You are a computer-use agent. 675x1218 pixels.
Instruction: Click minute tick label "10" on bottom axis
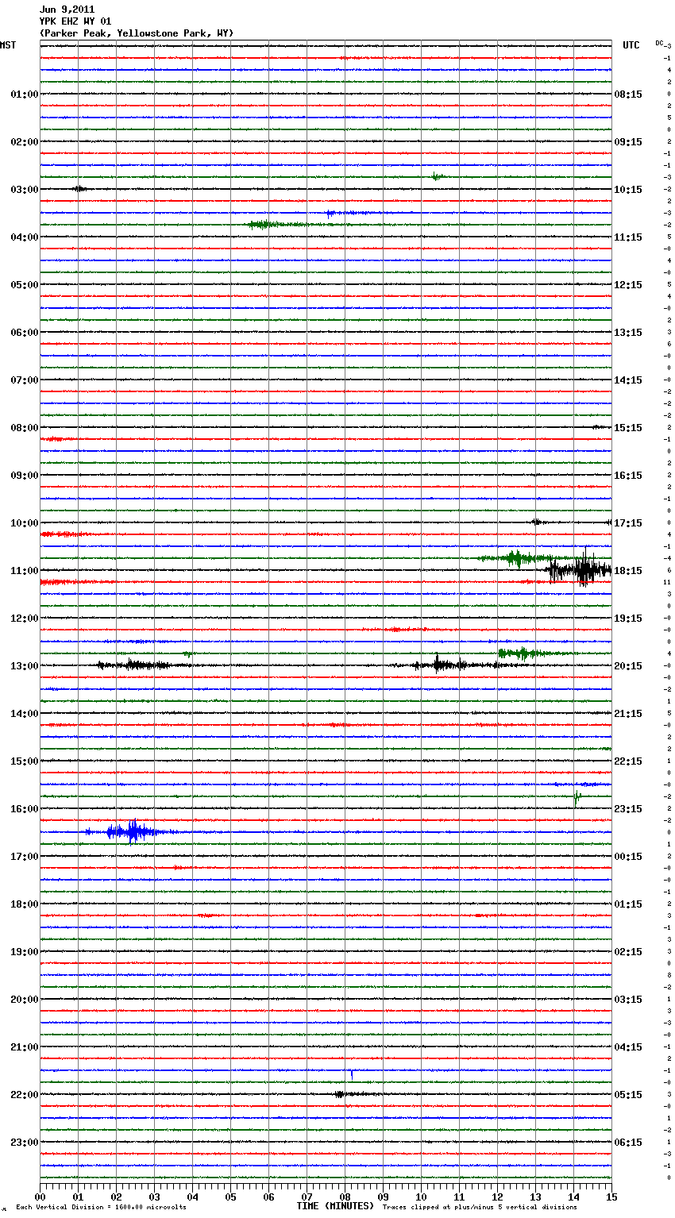pos(422,1196)
